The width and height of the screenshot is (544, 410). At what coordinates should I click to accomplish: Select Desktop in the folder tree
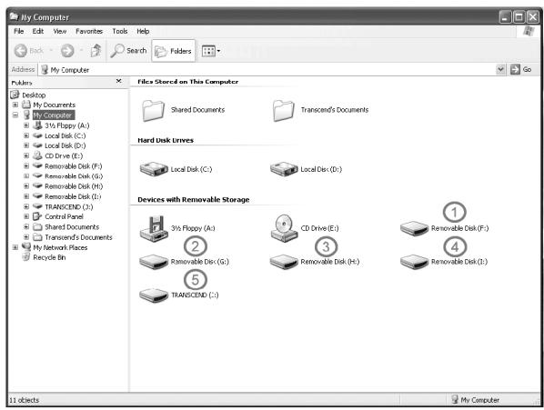(x=34, y=95)
